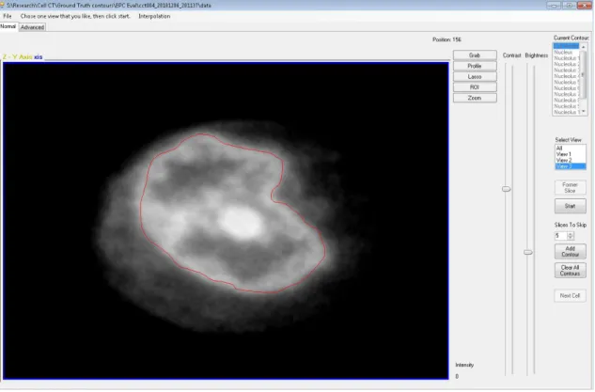595x392 pixels.
Task: Click the bright nucleolus spot in the cell image
Action: [x=240, y=222]
